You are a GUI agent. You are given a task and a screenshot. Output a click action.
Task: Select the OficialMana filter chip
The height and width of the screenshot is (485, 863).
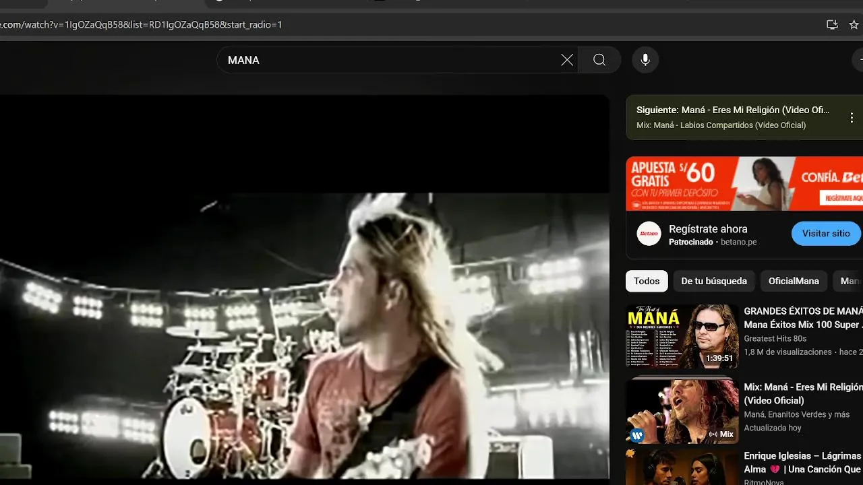click(x=794, y=281)
